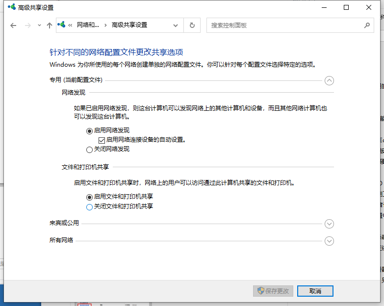Click the search magnifier icon
The height and width of the screenshot is (306, 384).
366,25
